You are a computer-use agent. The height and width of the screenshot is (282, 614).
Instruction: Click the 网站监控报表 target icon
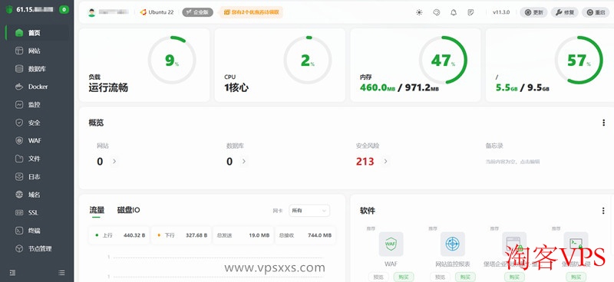tap(453, 244)
